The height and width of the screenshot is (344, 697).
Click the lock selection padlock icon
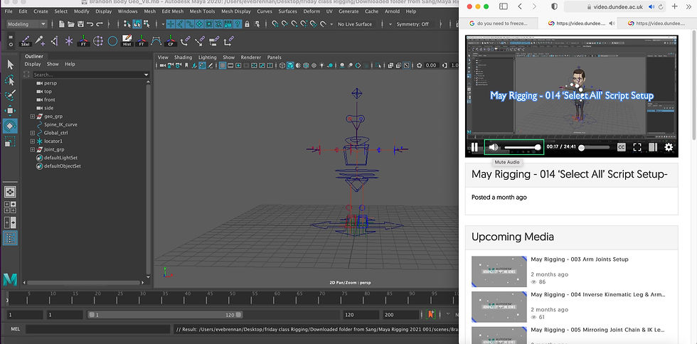click(248, 24)
